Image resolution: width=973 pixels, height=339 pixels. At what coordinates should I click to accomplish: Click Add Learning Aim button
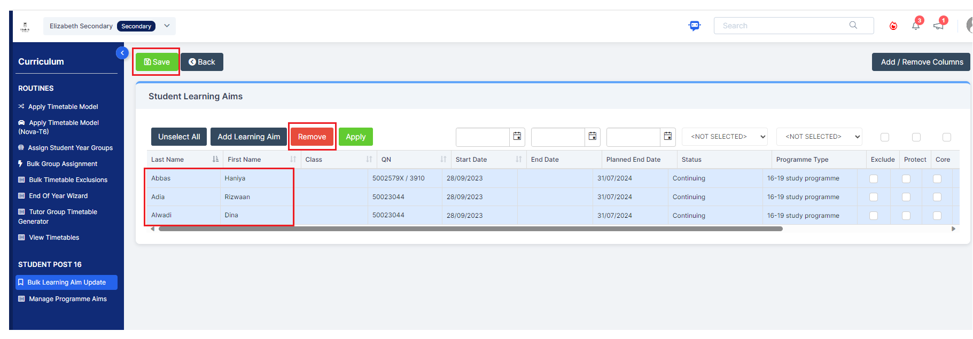pyautogui.click(x=248, y=137)
